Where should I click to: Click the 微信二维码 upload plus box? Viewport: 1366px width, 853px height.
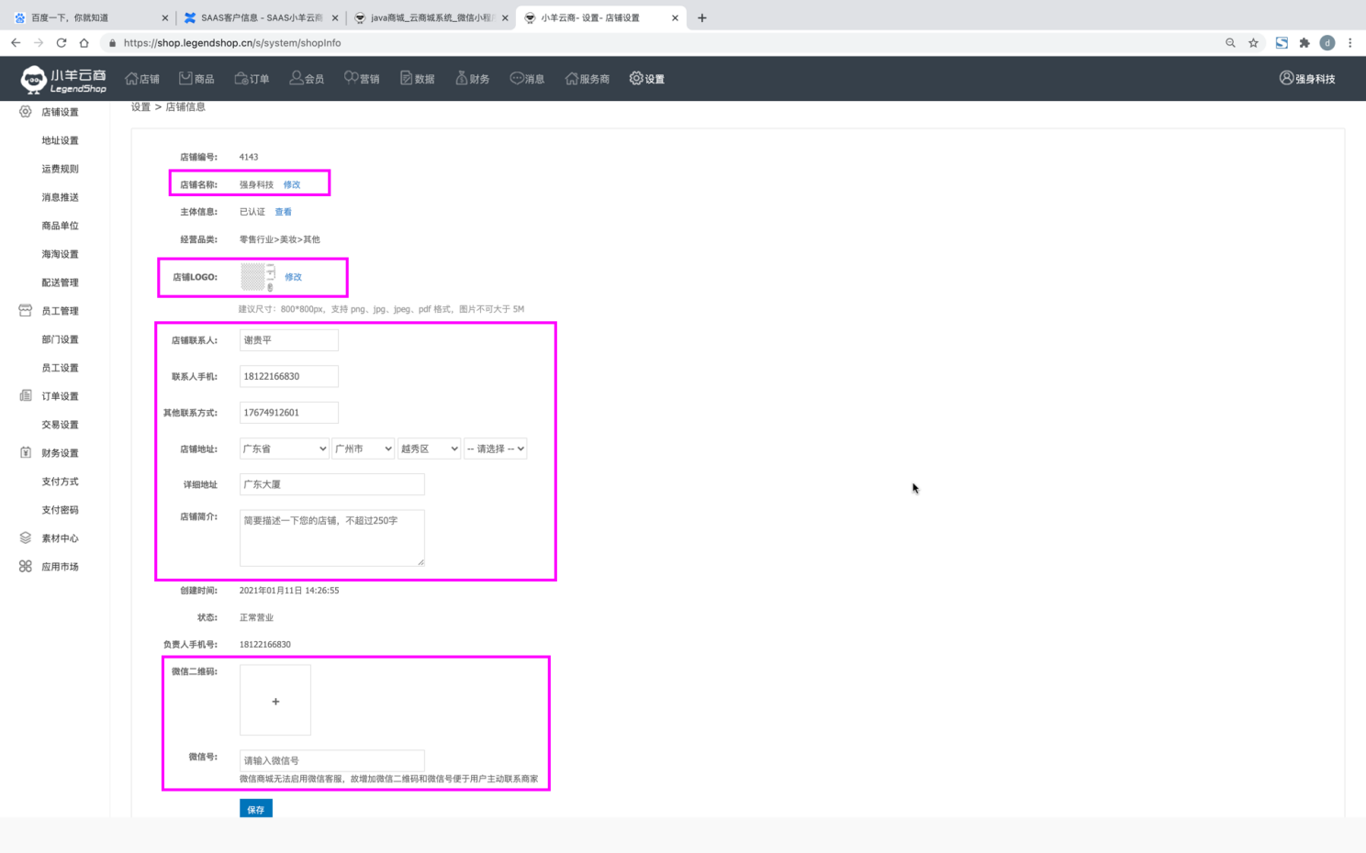275,701
